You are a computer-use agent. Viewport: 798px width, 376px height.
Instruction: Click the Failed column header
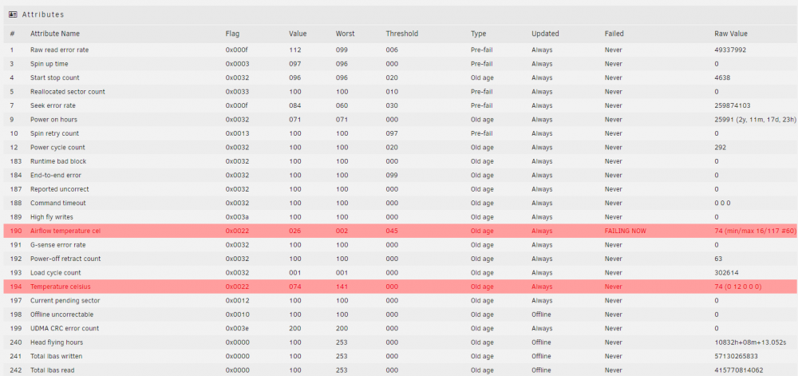(x=614, y=34)
